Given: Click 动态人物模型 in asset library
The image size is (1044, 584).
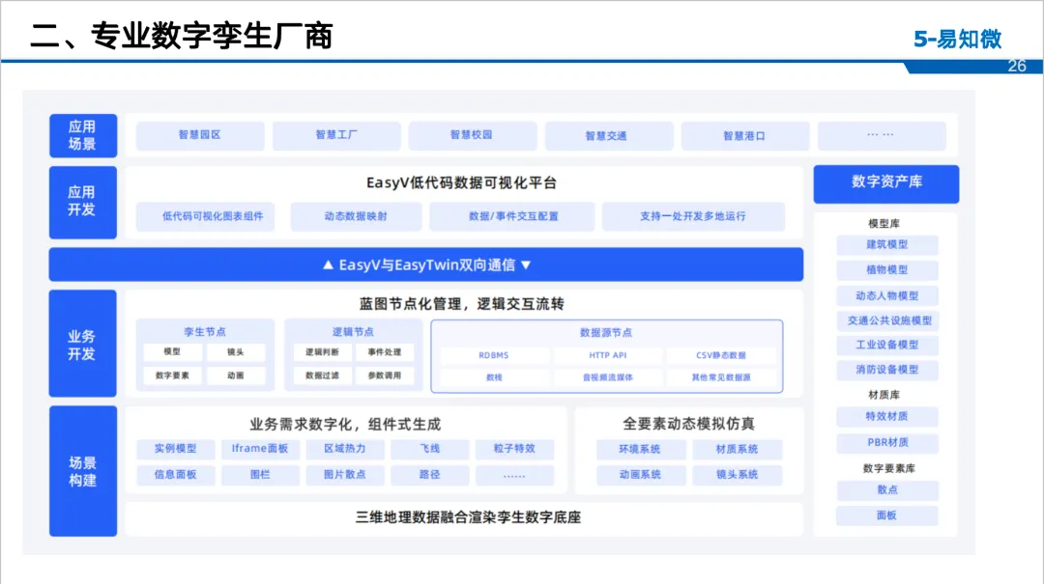Looking at the screenshot, I should coord(886,296).
